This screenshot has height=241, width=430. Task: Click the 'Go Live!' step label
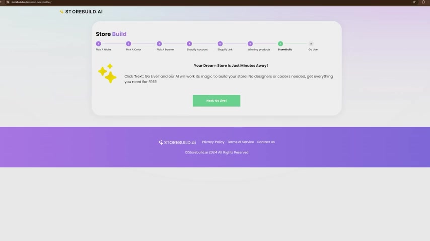pos(313,50)
